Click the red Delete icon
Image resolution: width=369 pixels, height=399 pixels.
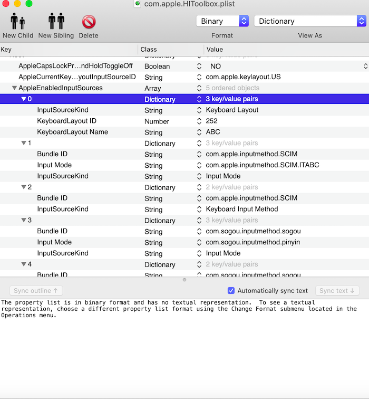click(x=89, y=22)
